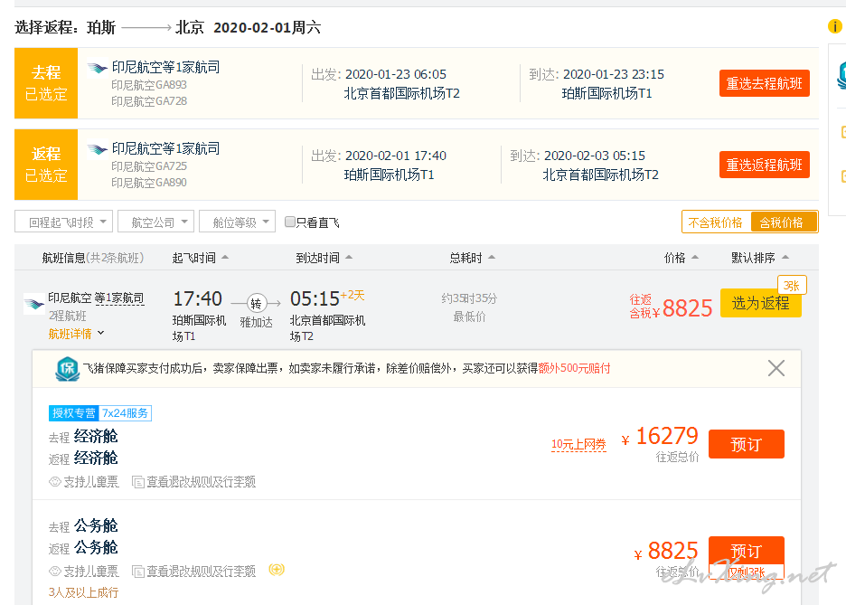Click 支持儿童票 icon under 公务舱 fare
The image size is (846, 605).
[54, 571]
